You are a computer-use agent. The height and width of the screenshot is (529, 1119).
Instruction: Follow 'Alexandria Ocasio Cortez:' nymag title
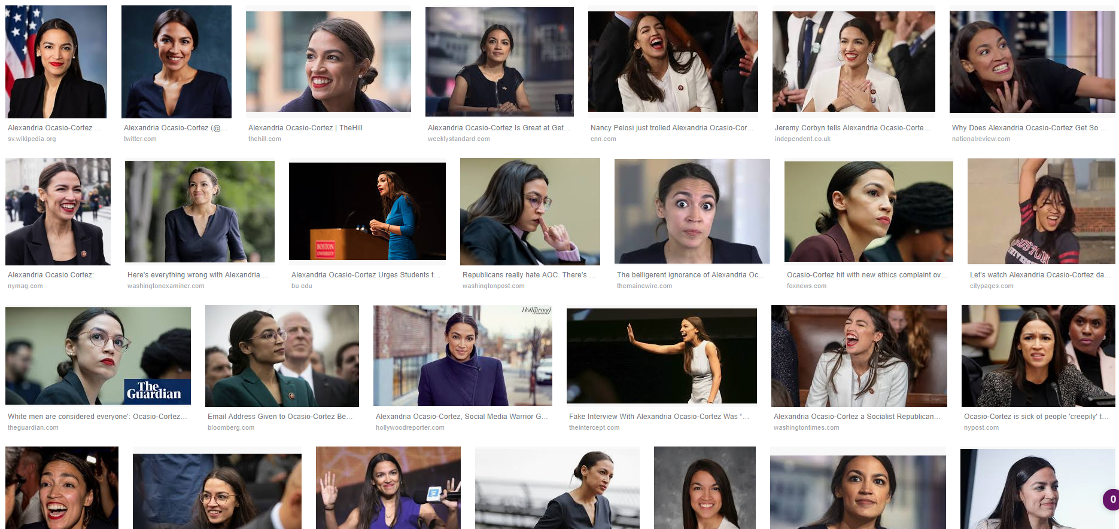51,275
